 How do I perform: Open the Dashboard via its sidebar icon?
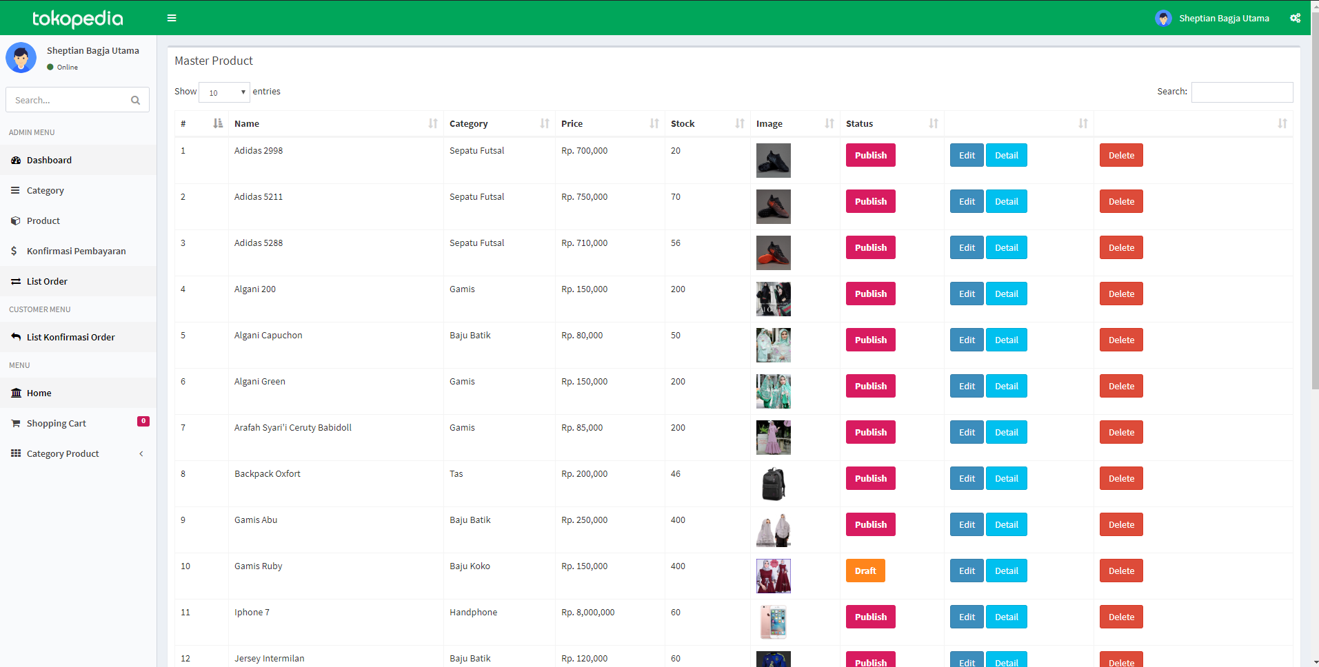(x=16, y=160)
